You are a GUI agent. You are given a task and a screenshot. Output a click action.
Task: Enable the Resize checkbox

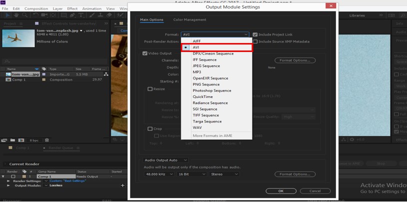coord(150,89)
